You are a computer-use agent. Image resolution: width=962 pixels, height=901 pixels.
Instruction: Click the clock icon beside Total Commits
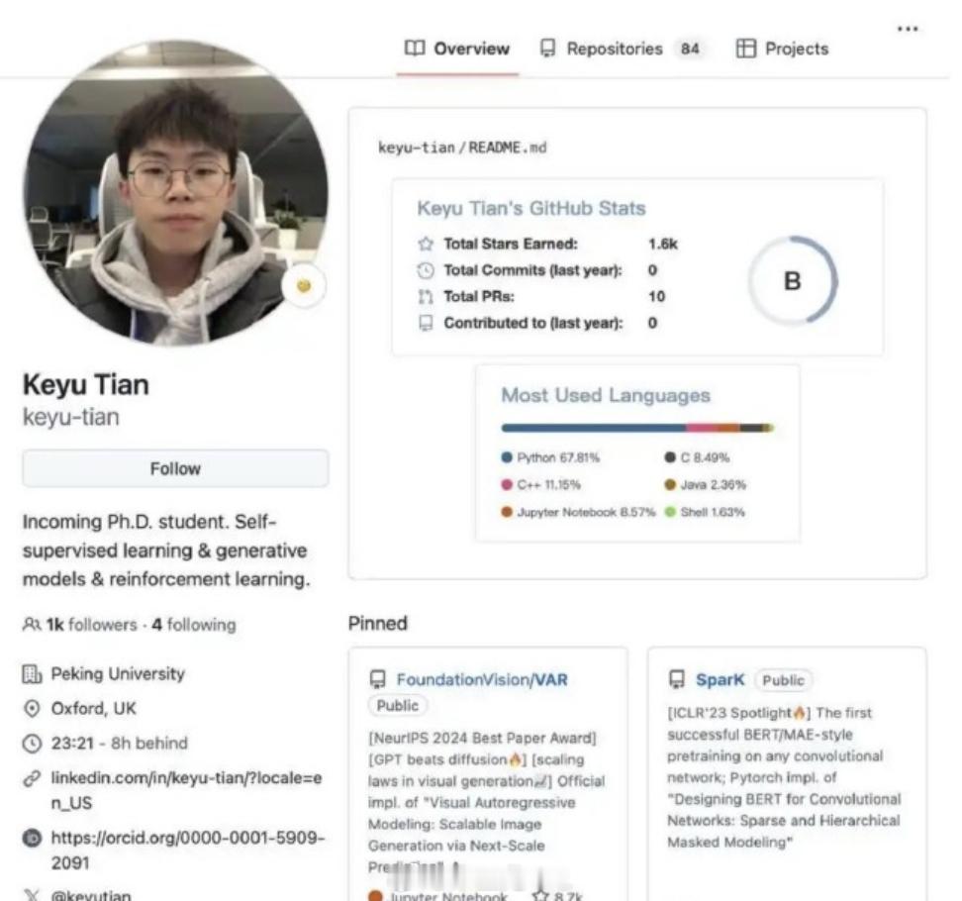click(426, 270)
